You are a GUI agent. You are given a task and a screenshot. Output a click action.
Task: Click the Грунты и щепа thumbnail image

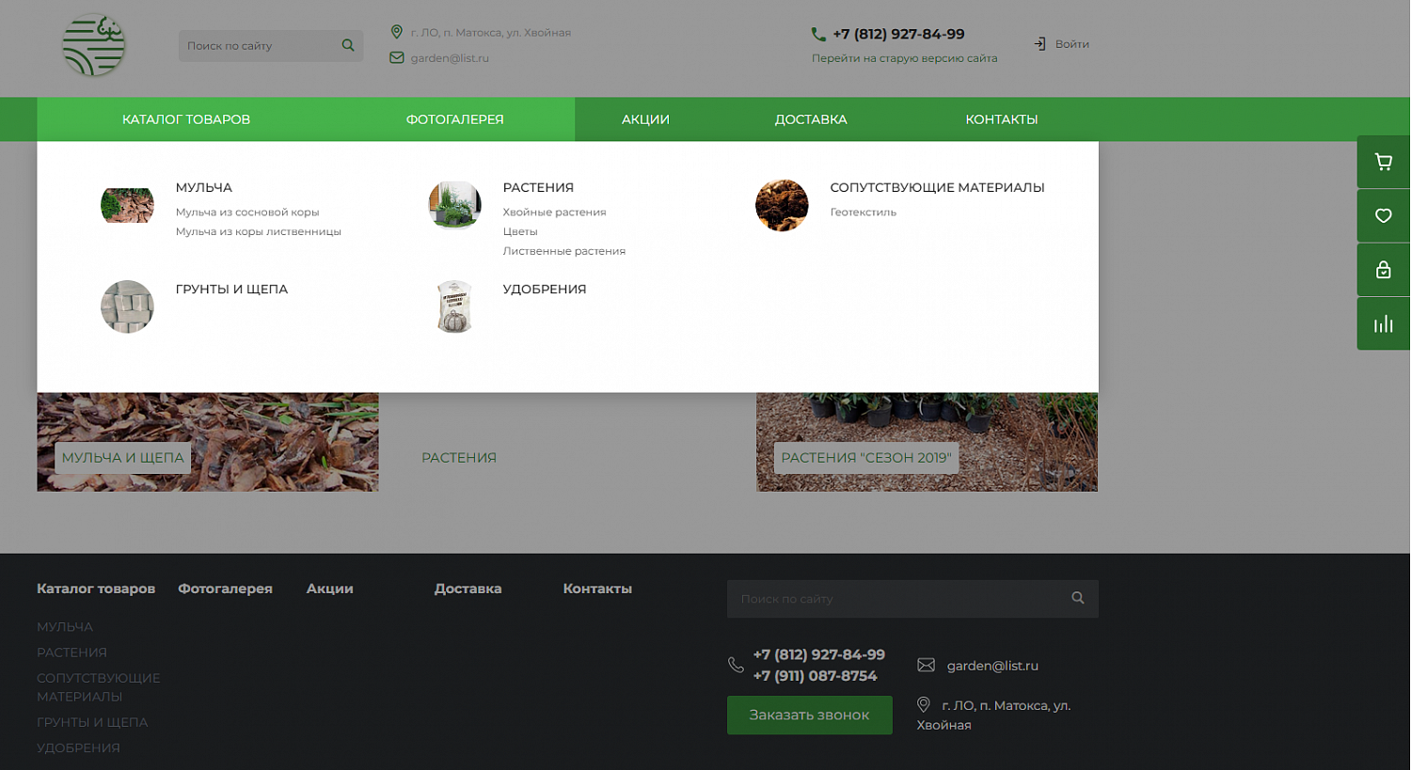(127, 306)
